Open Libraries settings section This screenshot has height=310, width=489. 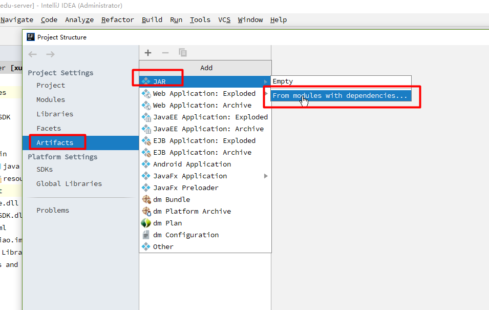coord(55,114)
